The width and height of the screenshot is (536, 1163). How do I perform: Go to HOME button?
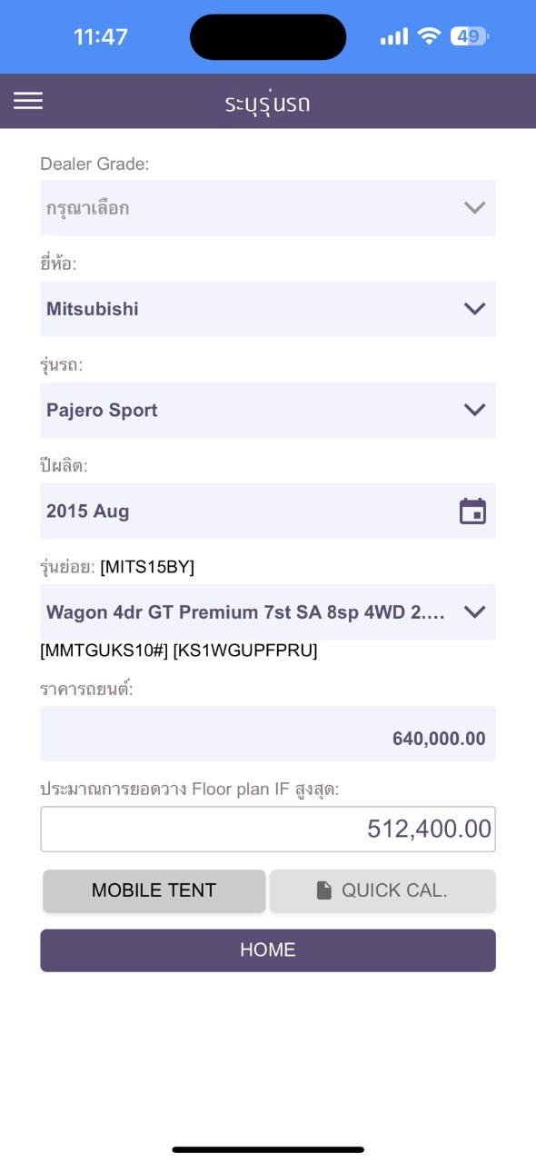pos(268,950)
